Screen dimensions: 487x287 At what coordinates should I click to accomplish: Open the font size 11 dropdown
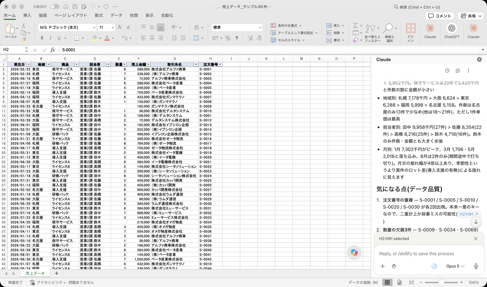(x=112, y=27)
